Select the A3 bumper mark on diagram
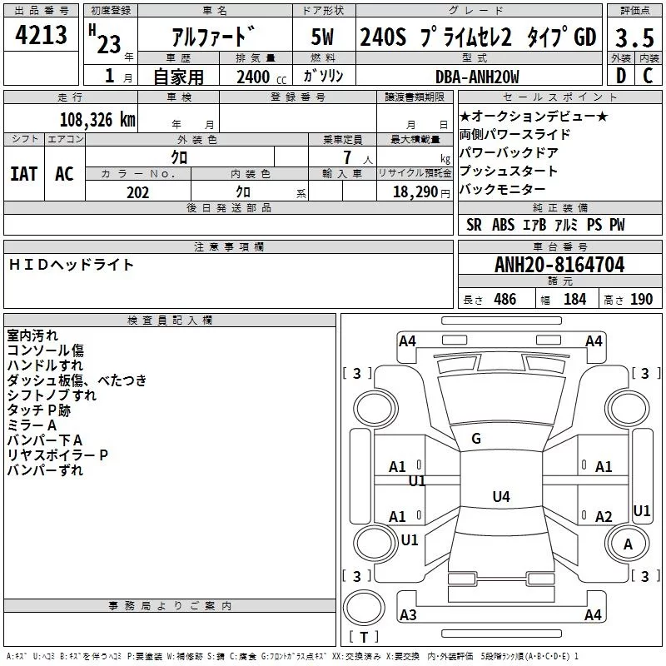 pyautogui.click(x=408, y=614)
